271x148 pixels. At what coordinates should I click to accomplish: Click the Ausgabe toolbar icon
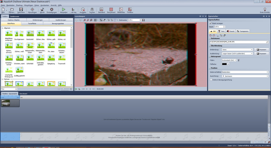point(83,10)
